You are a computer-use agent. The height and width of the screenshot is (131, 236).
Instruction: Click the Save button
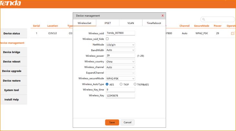click(x=112, y=122)
